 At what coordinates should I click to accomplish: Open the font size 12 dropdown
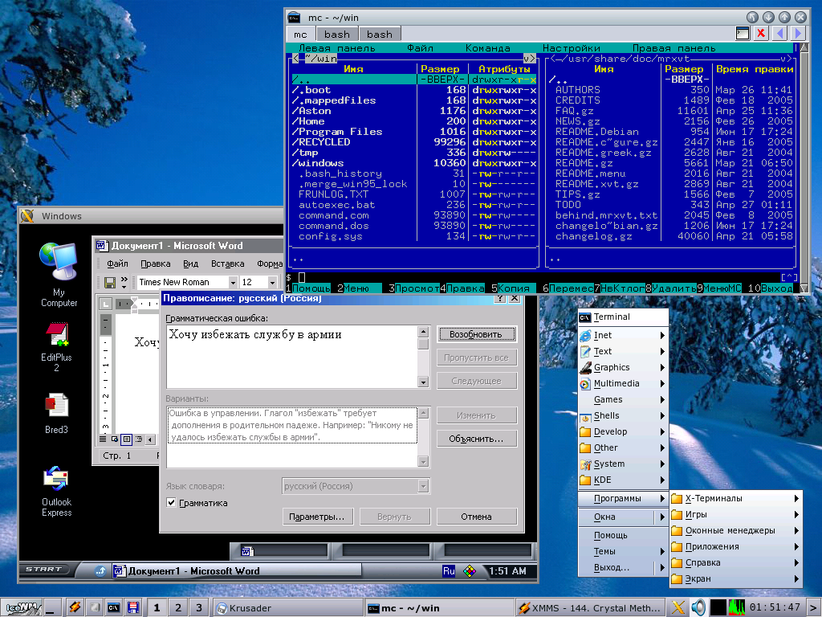[272, 282]
